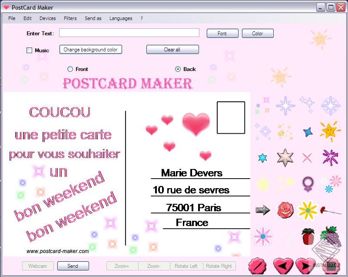The width and height of the screenshot is (348, 277).
Task: Select the 10 rue de sevres line
Action: 191,190
